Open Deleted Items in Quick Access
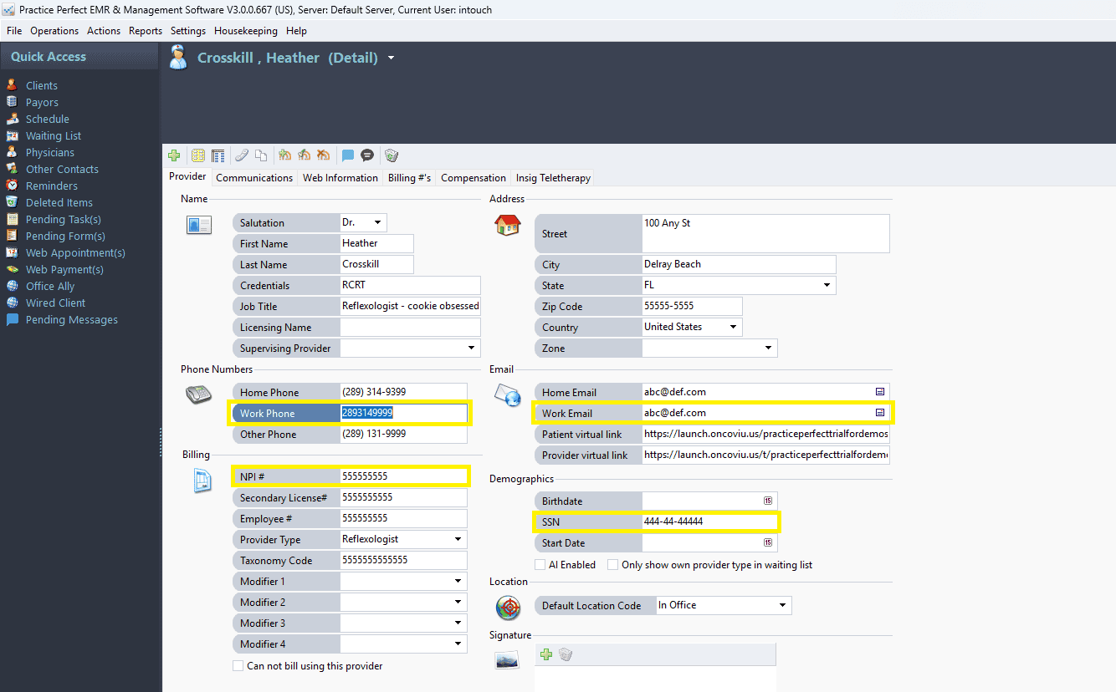Image resolution: width=1116 pixels, height=692 pixels. (x=59, y=202)
